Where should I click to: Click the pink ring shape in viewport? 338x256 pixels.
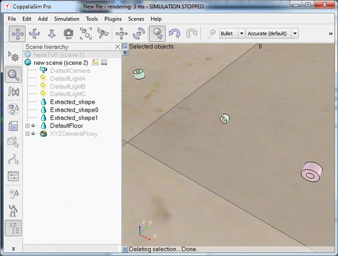[x=312, y=172]
